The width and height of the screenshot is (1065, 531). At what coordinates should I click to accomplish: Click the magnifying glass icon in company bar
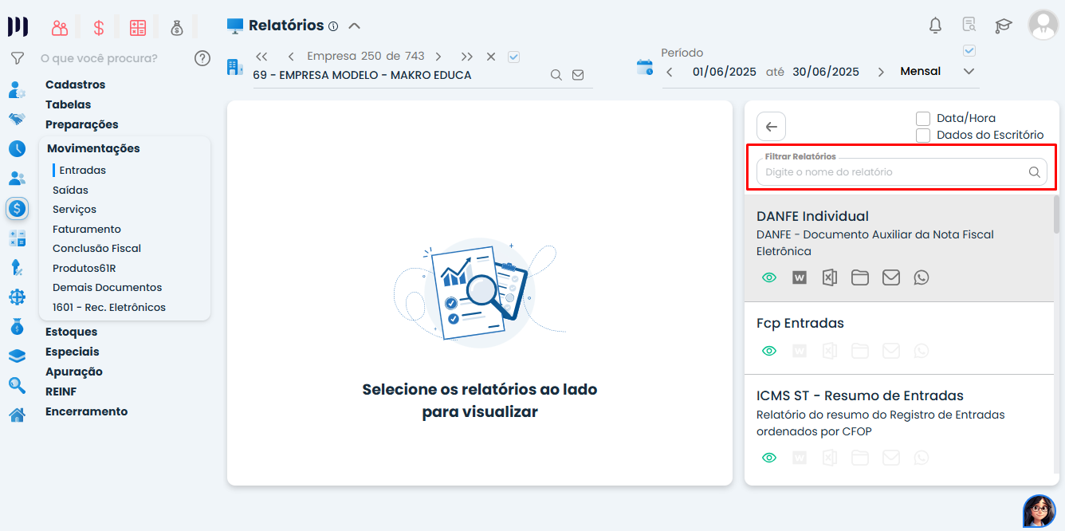(556, 73)
